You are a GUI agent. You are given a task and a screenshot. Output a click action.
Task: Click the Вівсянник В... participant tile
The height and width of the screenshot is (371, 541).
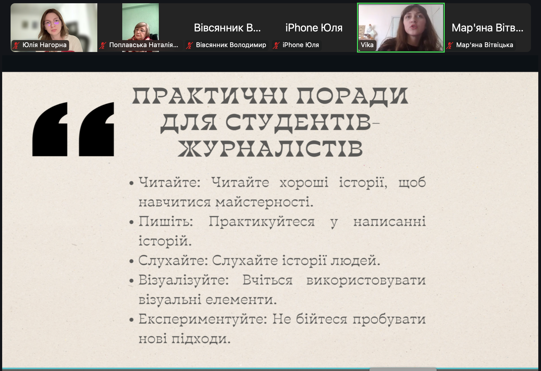227,28
